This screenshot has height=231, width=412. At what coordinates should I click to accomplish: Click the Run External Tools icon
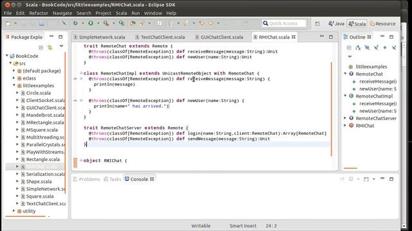coord(106,24)
